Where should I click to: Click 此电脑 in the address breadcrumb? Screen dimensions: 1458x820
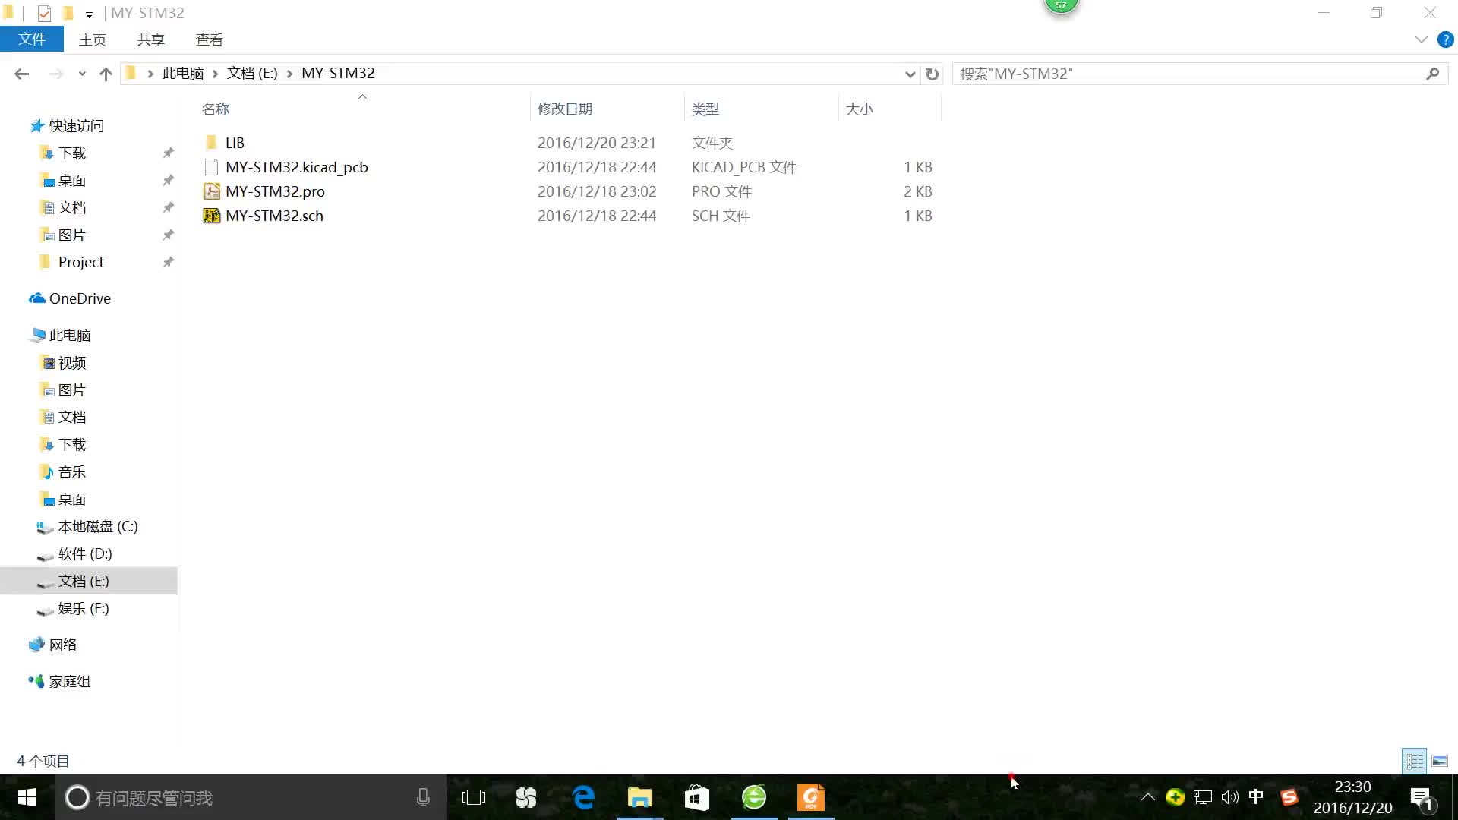183,73
